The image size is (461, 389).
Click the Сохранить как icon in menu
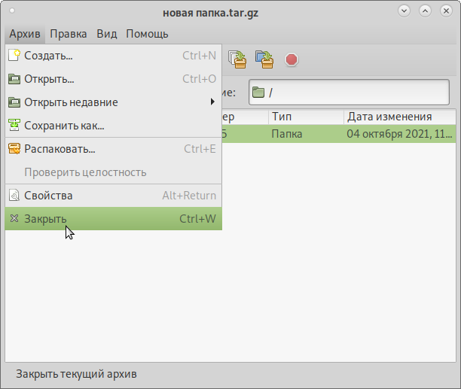pos(14,125)
